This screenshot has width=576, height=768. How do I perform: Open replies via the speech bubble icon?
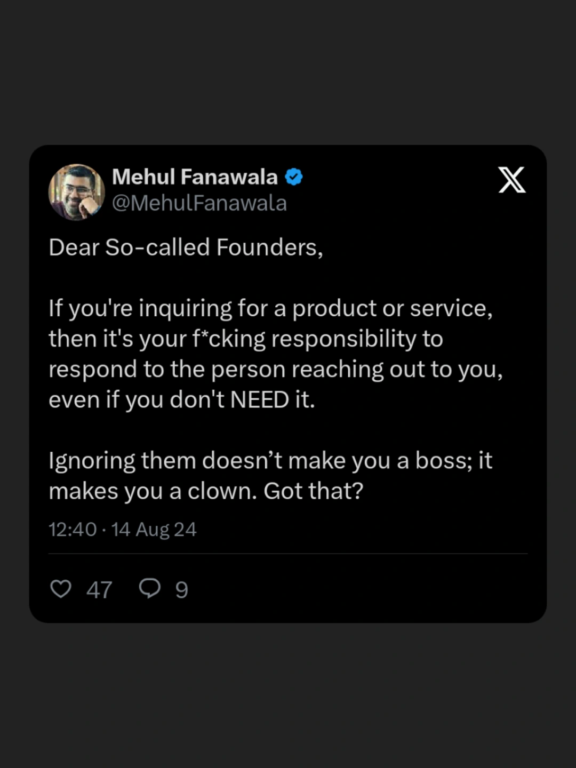click(149, 588)
